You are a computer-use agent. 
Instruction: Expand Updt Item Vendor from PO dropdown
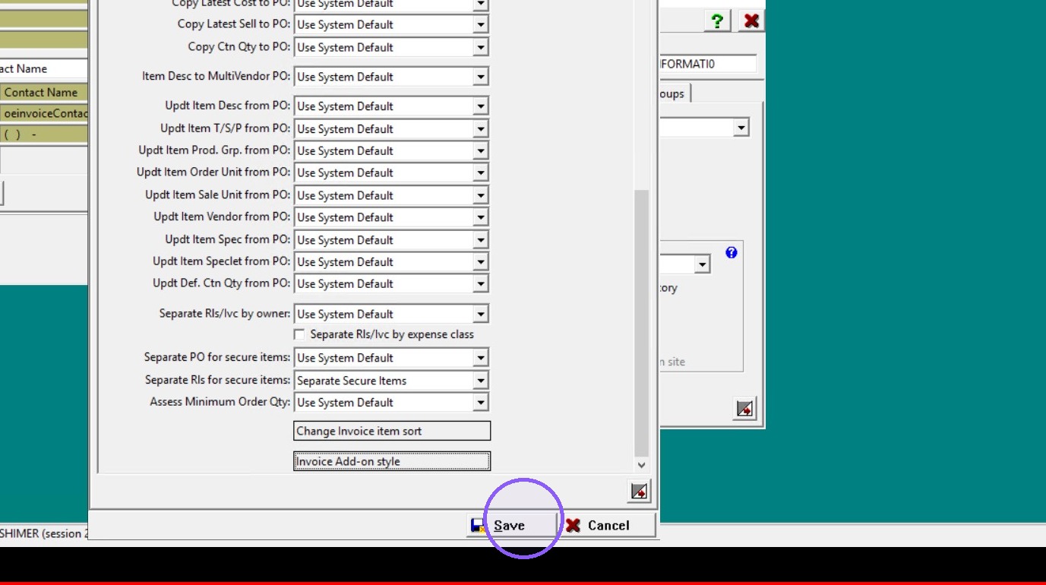[480, 217]
